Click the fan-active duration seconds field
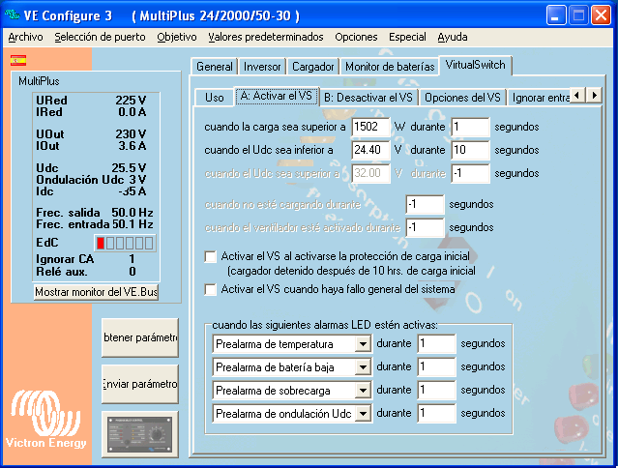618x468 pixels. [425, 227]
